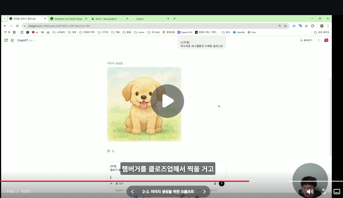Open the notion bookmark folder
The height and width of the screenshot is (198, 343).
click(139, 32)
